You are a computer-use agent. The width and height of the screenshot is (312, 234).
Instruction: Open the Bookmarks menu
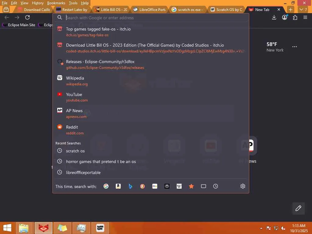(56, 3)
